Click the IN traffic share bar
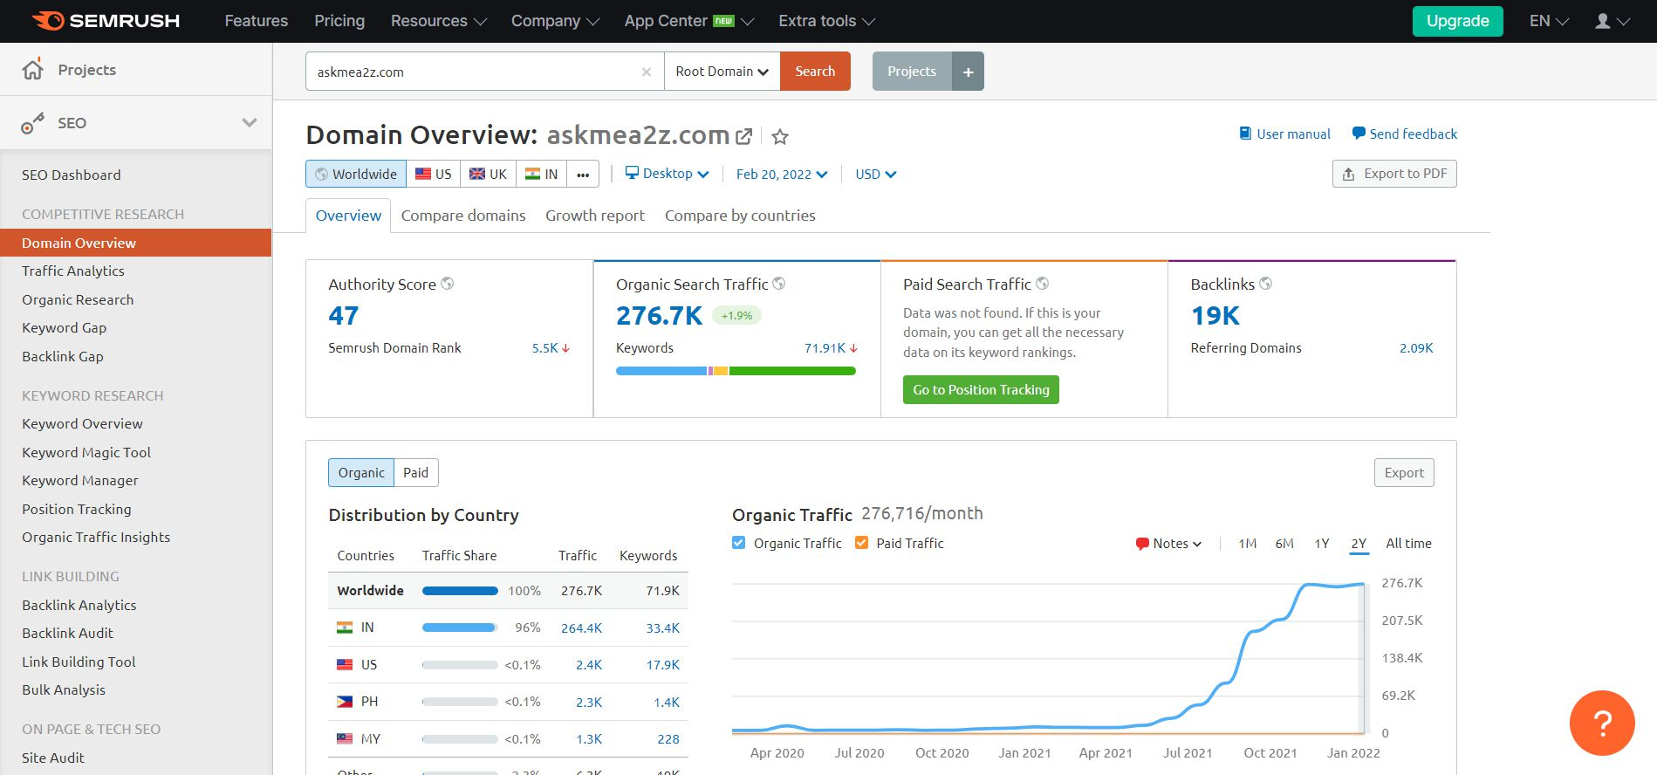1657x775 pixels. tap(460, 628)
